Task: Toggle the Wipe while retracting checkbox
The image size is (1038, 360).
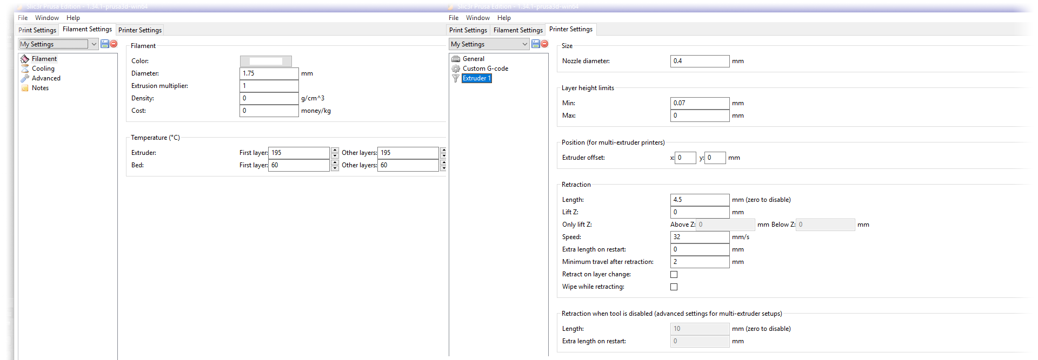Action: 674,287
